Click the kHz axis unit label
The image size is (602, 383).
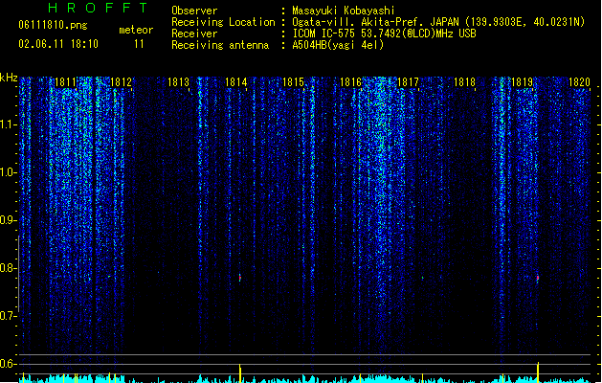tap(9, 78)
